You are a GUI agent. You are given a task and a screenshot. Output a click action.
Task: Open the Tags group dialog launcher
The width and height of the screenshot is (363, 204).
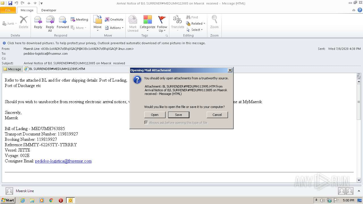(x=166, y=36)
